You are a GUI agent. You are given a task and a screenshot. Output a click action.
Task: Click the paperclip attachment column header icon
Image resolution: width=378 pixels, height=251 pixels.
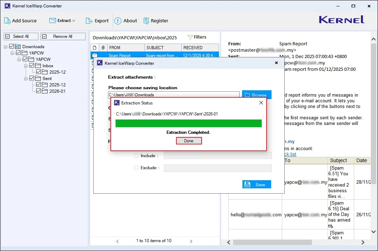click(x=102, y=47)
